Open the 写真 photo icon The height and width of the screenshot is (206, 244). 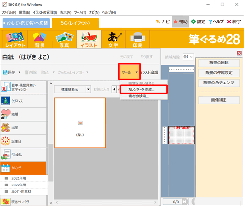coord(64,40)
